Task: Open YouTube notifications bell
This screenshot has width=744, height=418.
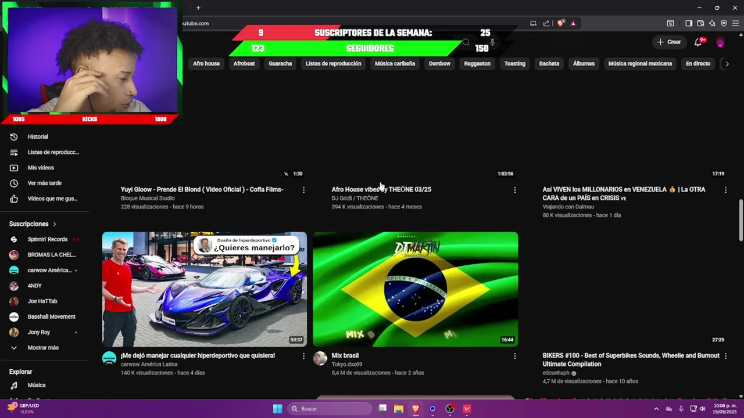Action: [699, 42]
